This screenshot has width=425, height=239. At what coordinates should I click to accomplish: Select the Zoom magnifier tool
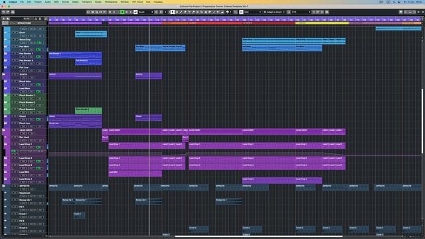coord(201,12)
